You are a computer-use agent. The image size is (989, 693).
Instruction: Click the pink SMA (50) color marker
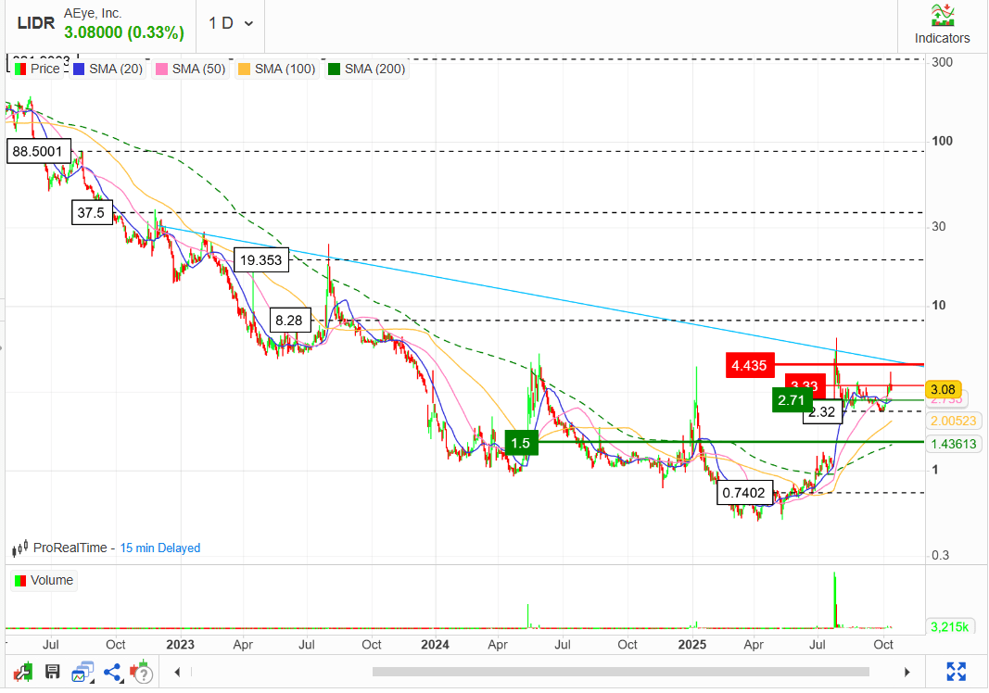[x=161, y=68]
